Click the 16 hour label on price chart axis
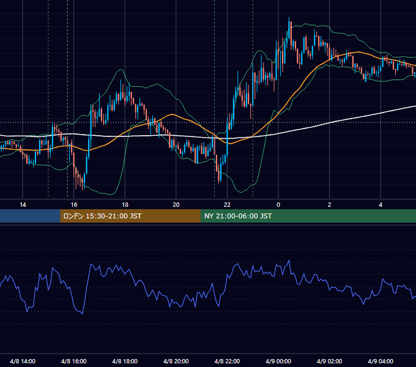Screen dimensions: 416x367 (x=74, y=205)
